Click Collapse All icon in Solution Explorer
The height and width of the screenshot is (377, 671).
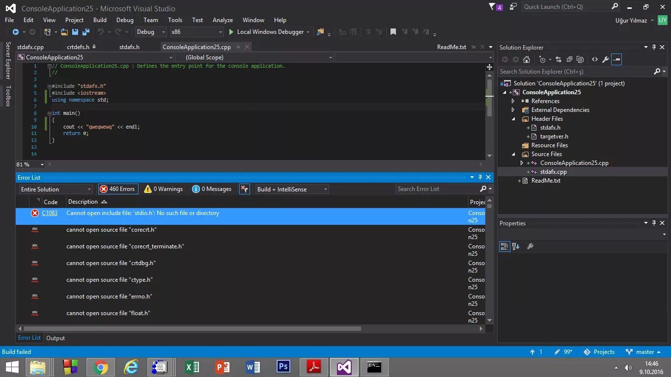(569, 59)
